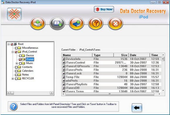Viewport: 170px width, 115px height.
Task: Click the tree panel scroll right arrow
Action: [52, 93]
